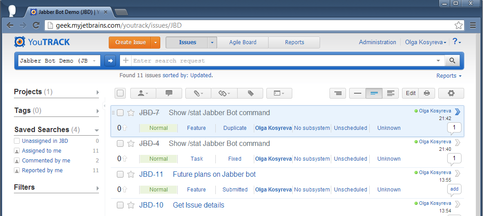Click the Normal priority field of JBD-4

158,159
